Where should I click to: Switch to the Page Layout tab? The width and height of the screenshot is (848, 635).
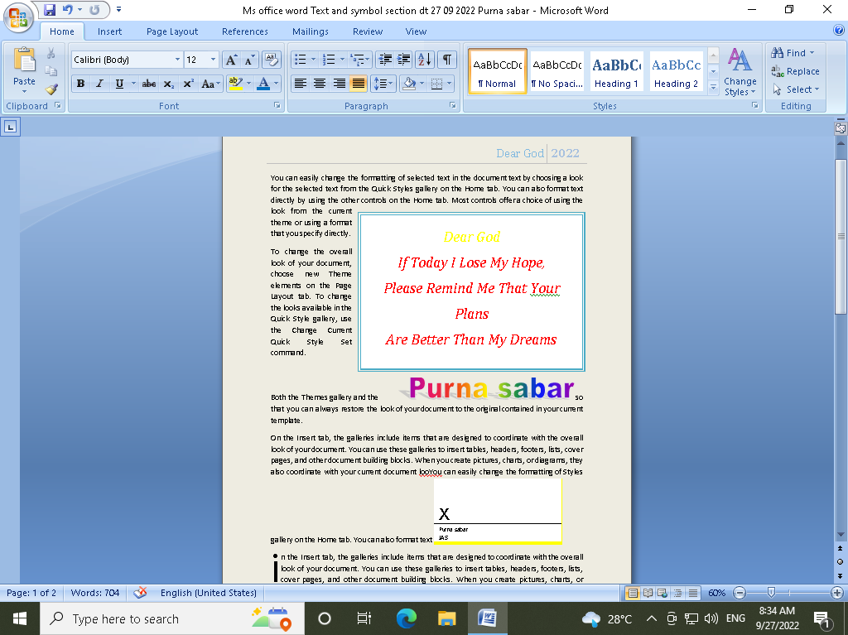pyautogui.click(x=172, y=31)
